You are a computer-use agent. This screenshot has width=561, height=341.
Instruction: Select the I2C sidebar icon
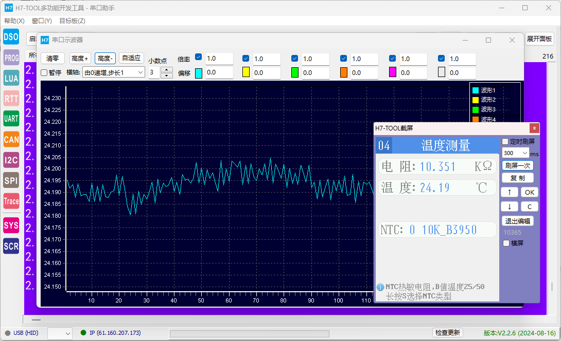[11, 160]
